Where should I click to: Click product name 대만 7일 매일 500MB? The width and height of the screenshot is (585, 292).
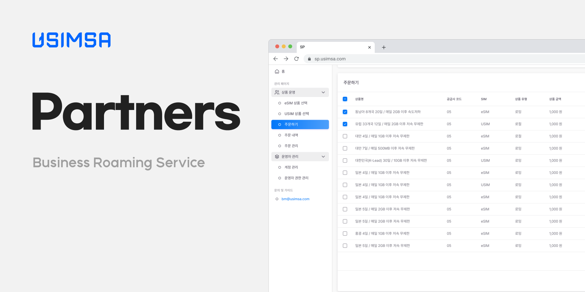pos(385,148)
